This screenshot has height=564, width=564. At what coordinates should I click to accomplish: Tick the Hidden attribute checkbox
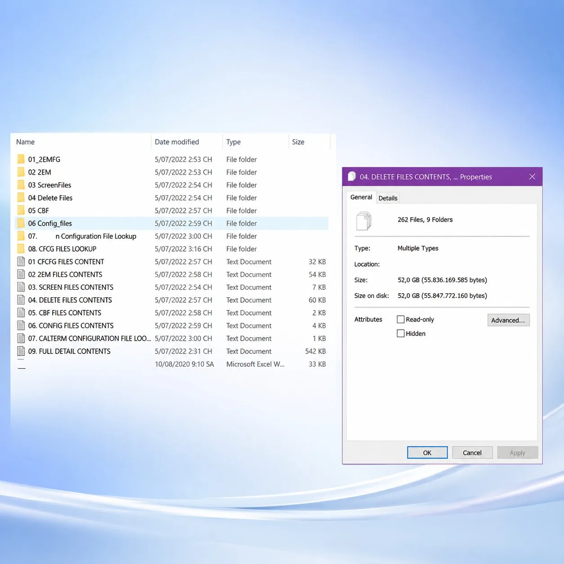pos(401,333)
